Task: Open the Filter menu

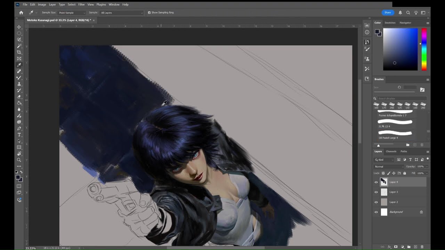Action: [81, 5]
